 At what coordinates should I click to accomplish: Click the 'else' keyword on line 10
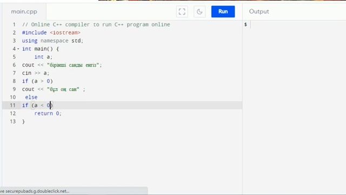[x=31, y=97]
